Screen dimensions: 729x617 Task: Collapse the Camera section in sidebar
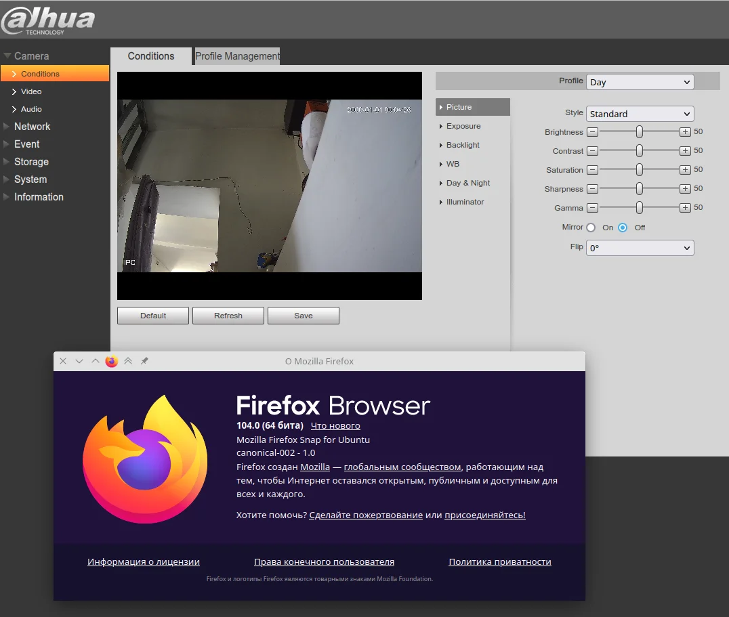coord(31,56)
